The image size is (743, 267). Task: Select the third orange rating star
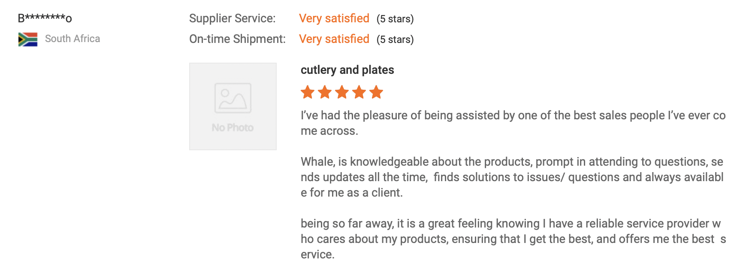(342, 92)
